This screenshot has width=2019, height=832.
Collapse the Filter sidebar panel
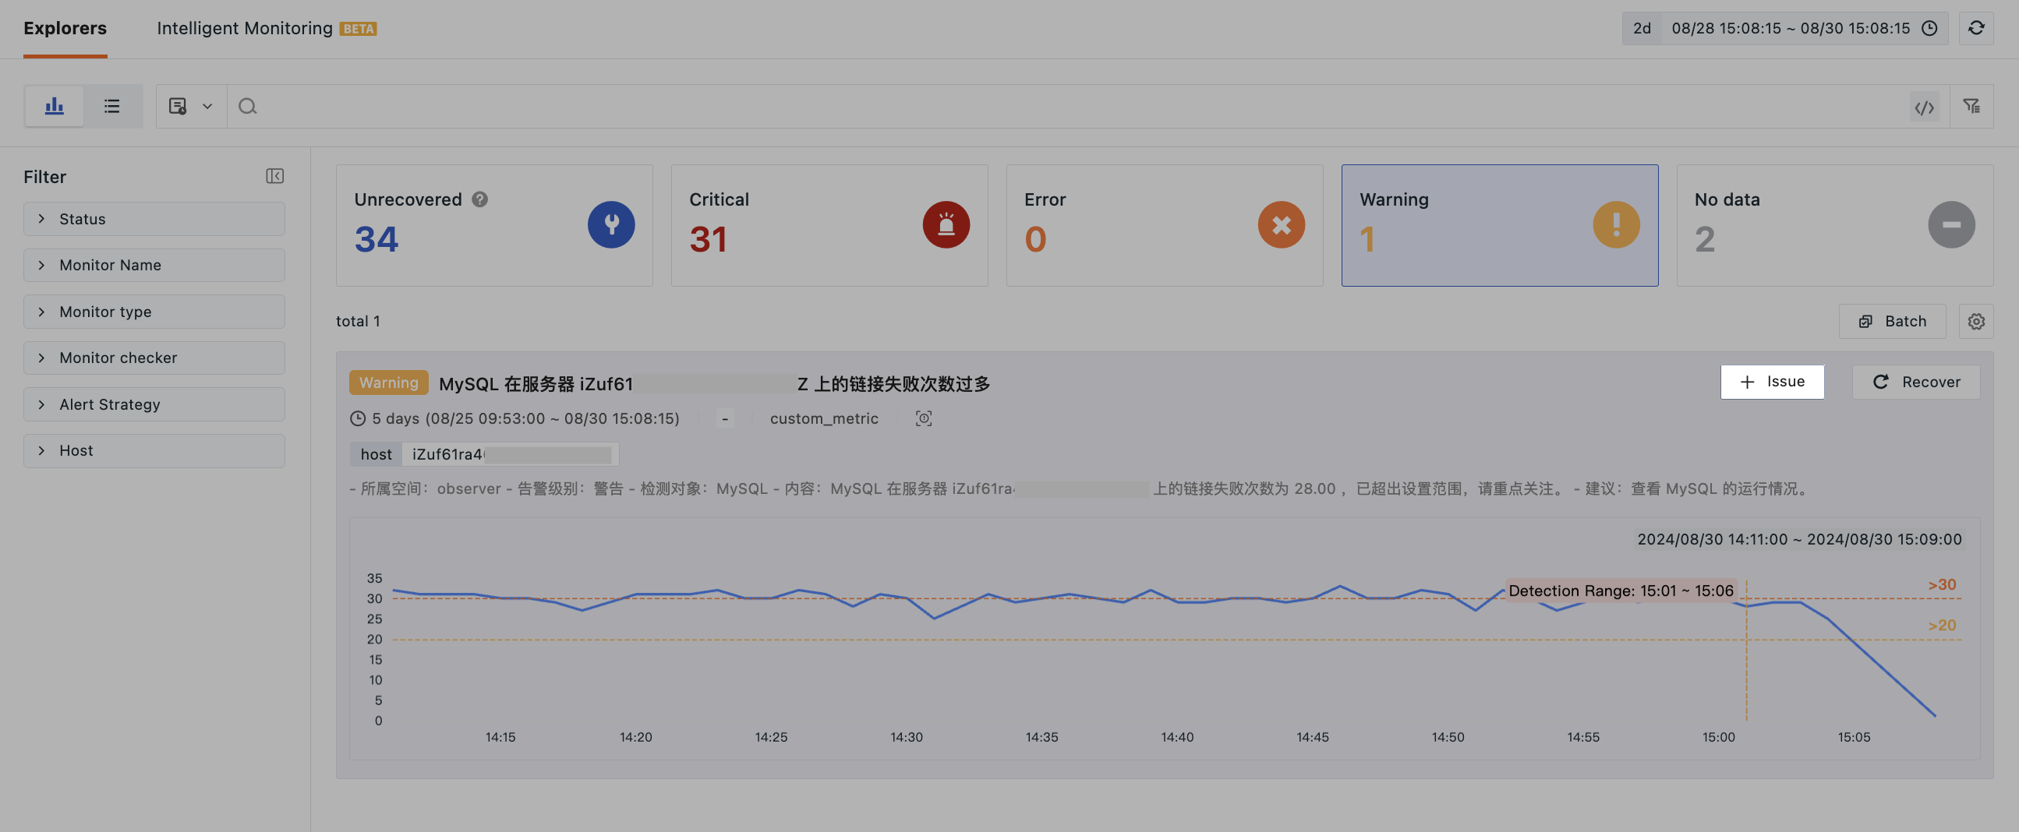274,176
